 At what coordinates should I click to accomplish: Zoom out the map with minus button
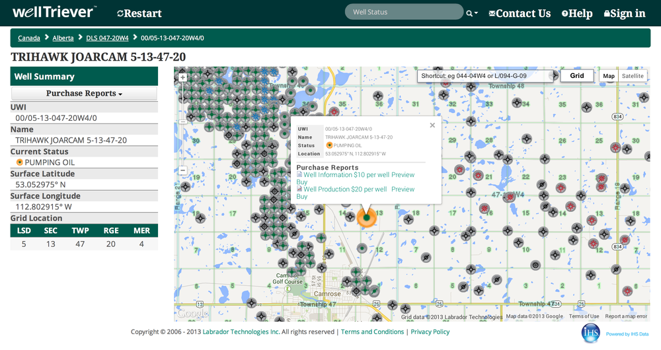[x=182, y=170]
